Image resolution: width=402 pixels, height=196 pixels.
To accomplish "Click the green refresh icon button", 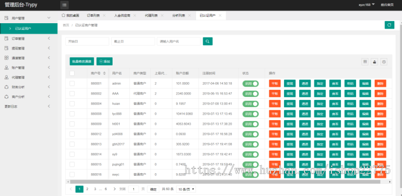I will (389, 25).
